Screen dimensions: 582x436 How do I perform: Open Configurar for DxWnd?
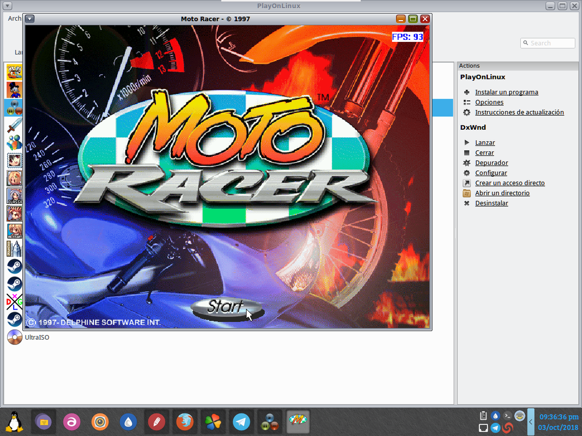491,173
